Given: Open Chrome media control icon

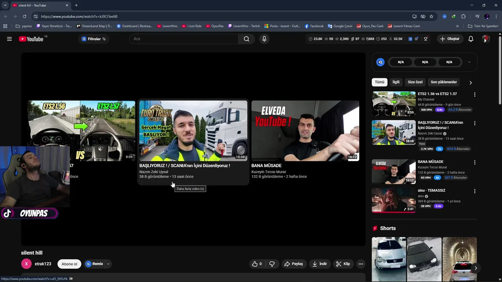Looking at the screenshot, I should [x=477, y=16].
